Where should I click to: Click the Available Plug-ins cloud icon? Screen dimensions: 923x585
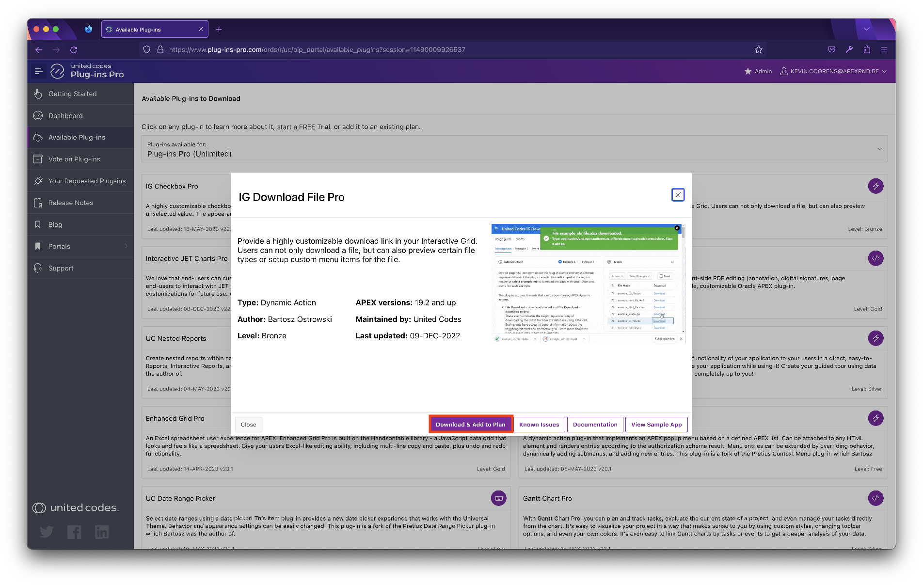pos(38,138)
